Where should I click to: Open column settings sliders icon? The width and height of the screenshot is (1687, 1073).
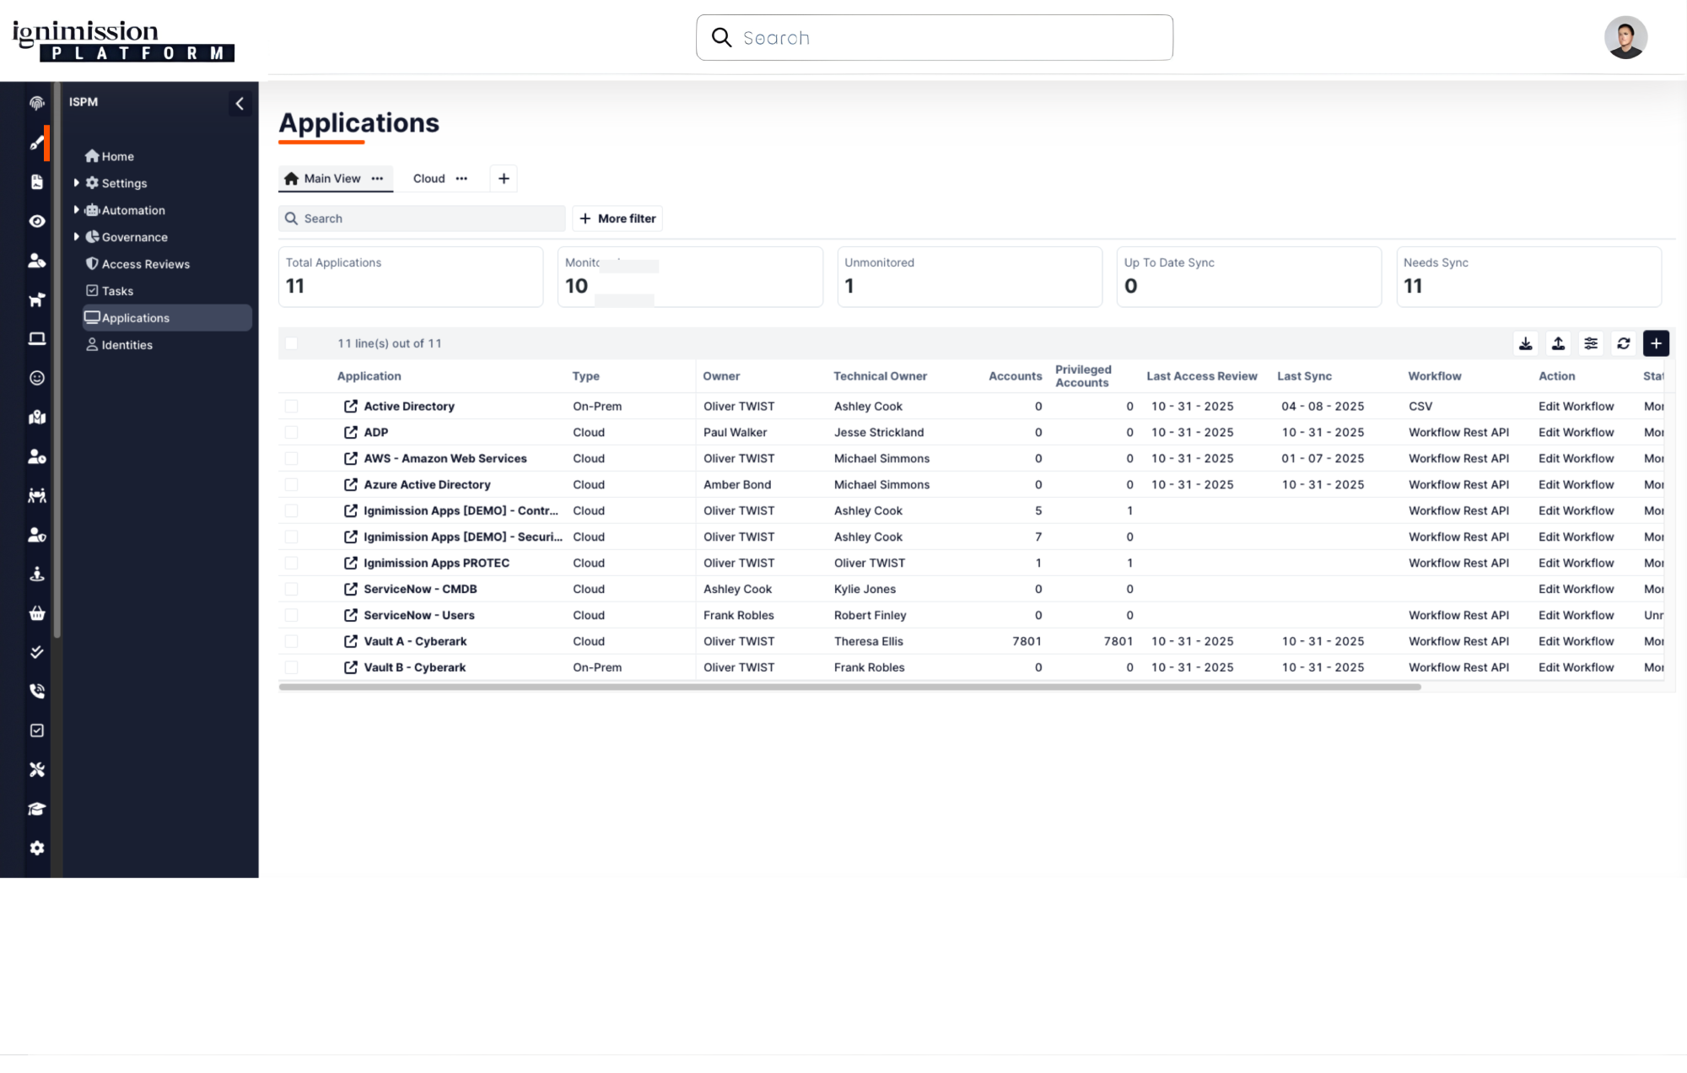click(x=1591, y=343)
